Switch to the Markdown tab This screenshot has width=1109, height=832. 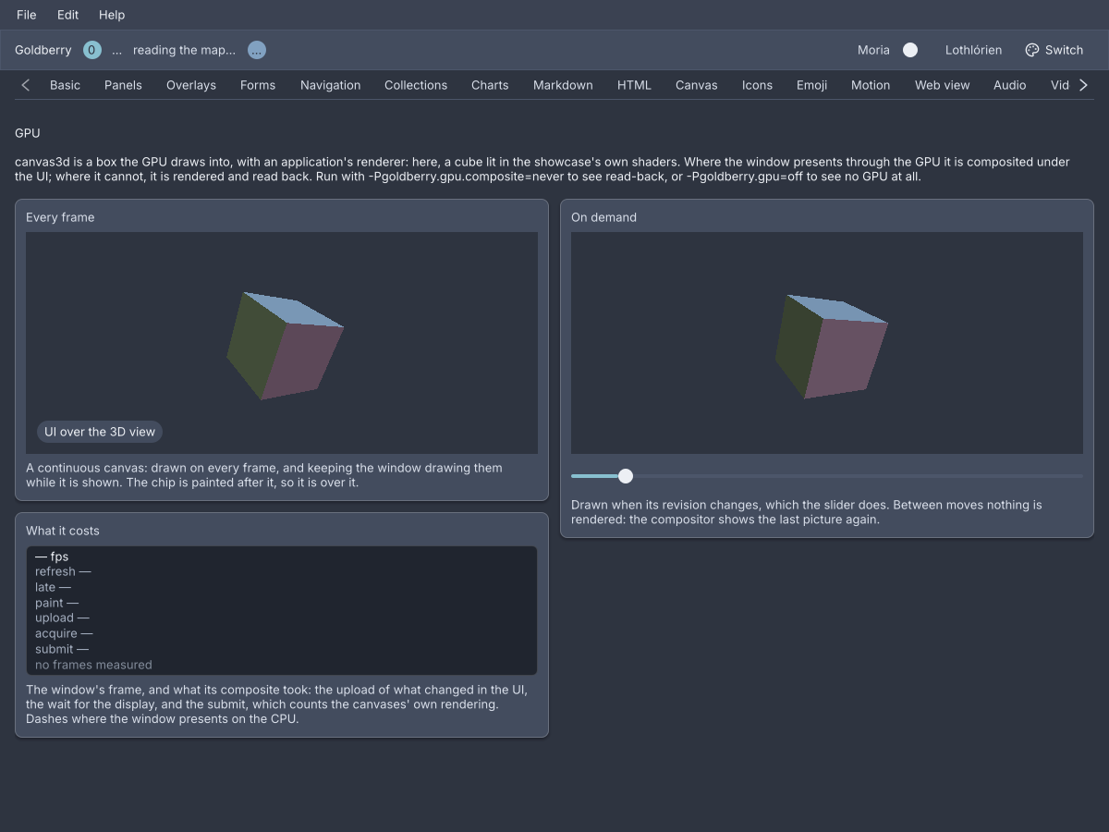tap(563, 85)
